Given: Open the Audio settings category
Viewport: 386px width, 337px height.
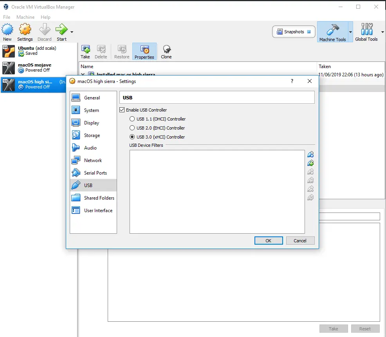Looking at the screenshot, I should [93, 148].
